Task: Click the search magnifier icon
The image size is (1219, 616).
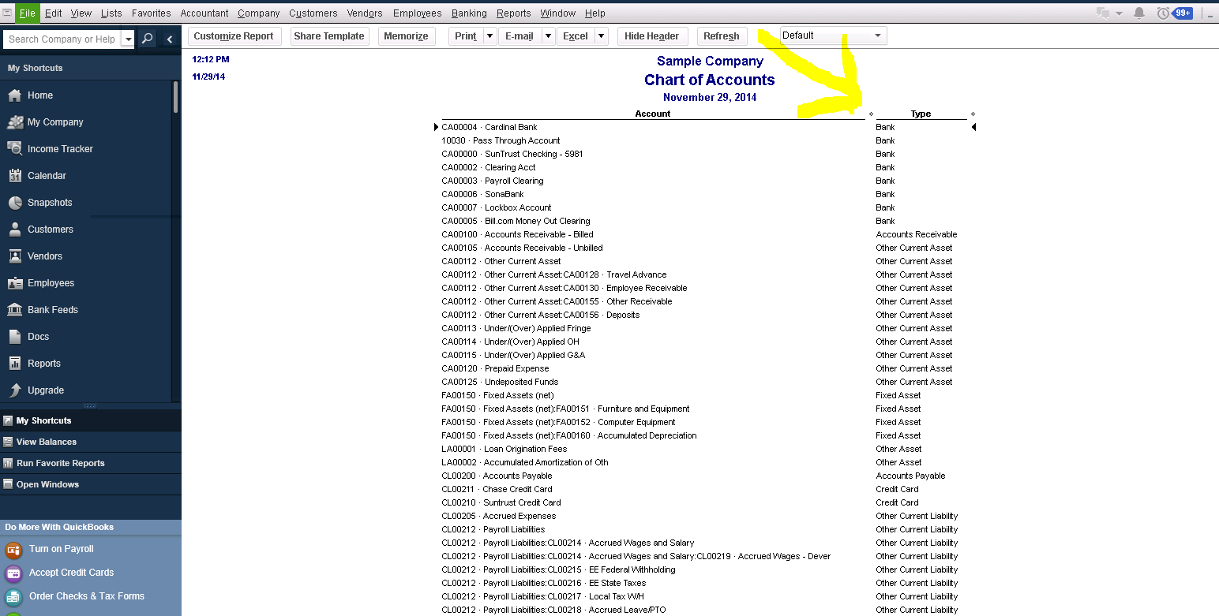Action: tap(148, 39)
